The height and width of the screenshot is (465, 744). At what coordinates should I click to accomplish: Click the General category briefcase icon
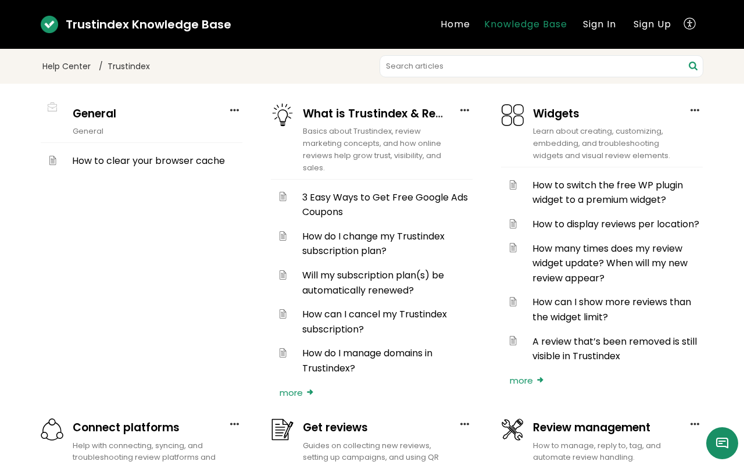[52, 107]
